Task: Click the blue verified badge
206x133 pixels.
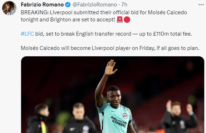Action: [68, 5]
